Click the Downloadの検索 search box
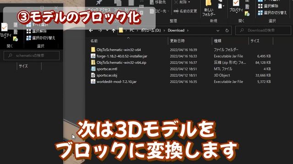The width and height of the screenshot is (293, 164). 263,31
